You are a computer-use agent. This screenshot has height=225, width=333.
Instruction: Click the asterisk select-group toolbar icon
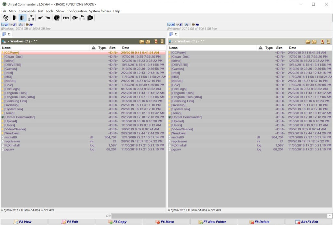point(31,18)
